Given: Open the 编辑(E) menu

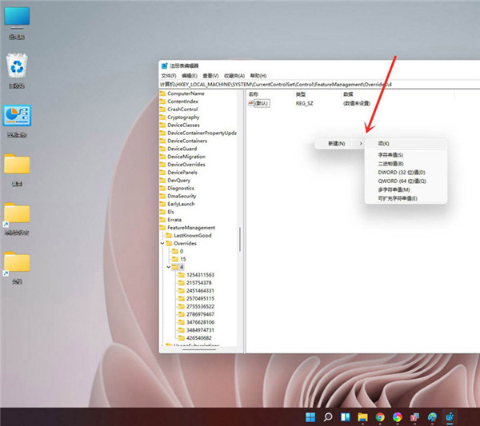Looking at the screenshot, I should point(190,75).
